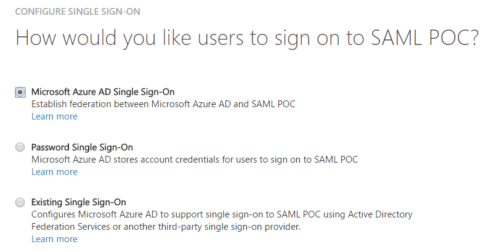Open Learn more under Password Single Sign-On
Viewport: 486px width, 252px height.
click(54, 172)
